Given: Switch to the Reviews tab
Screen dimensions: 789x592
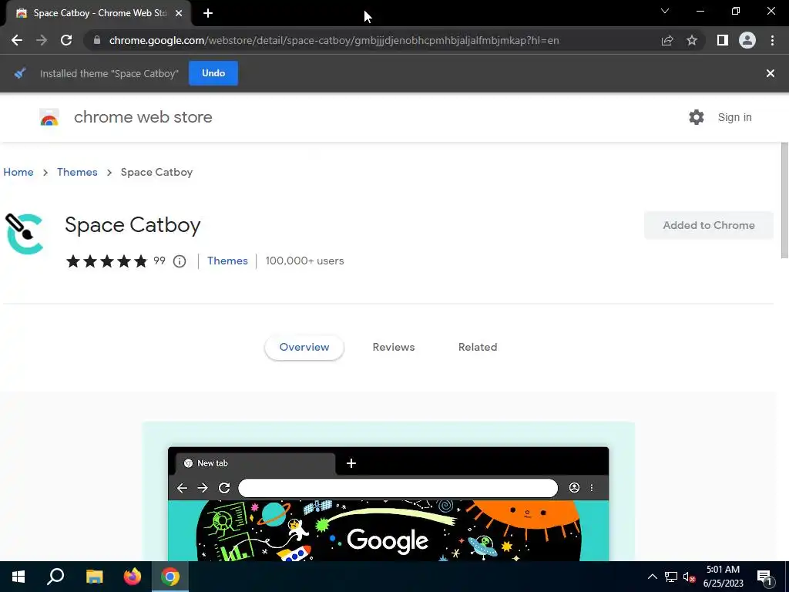Looking at the screenshot, I should click(x=394, y=348).
